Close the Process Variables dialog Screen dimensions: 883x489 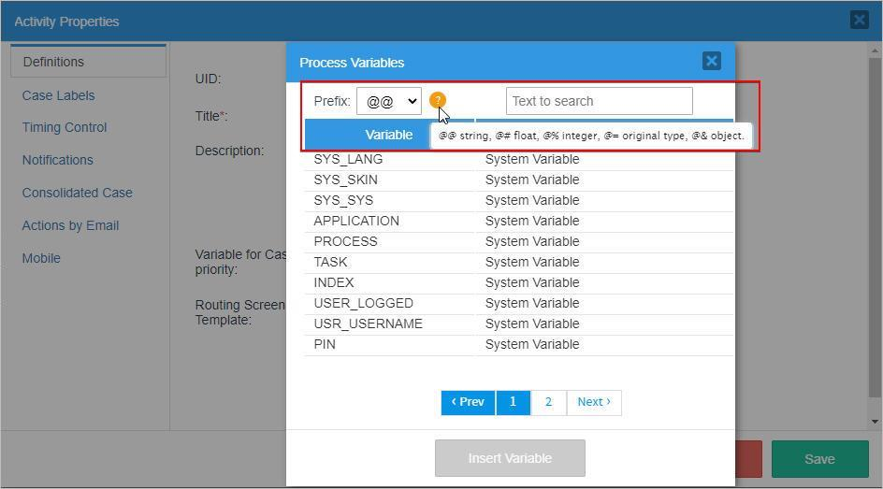click(711, 62)
